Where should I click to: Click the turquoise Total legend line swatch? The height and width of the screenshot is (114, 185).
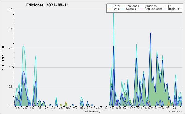point(109,6)
